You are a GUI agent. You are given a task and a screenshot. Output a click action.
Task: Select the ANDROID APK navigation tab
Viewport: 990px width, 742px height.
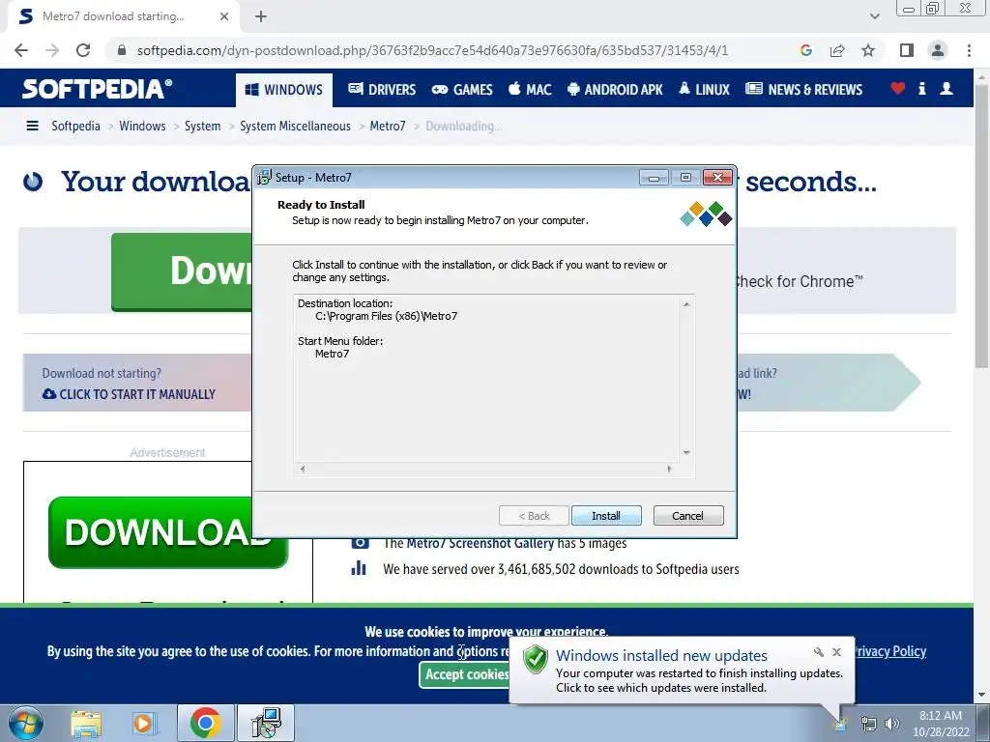pyautogui.click(x=615, y=90)
